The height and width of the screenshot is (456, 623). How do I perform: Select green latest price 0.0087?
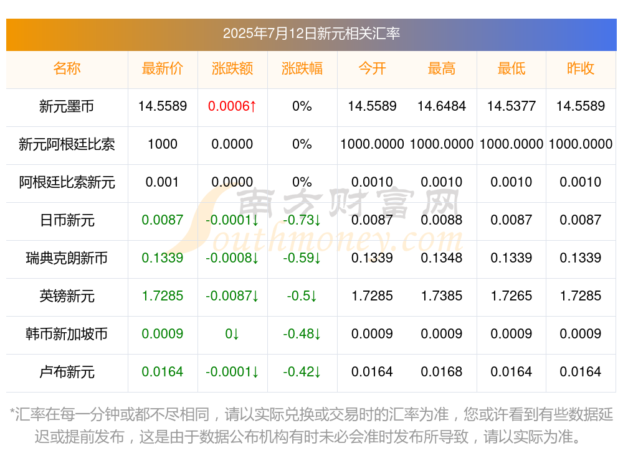pyautogui.click(x=163, y=220)
